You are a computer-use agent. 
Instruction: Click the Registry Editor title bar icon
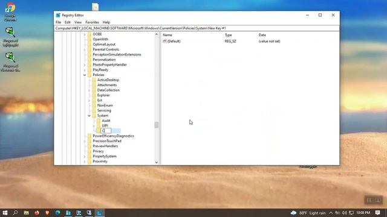[x=58, y=15]
